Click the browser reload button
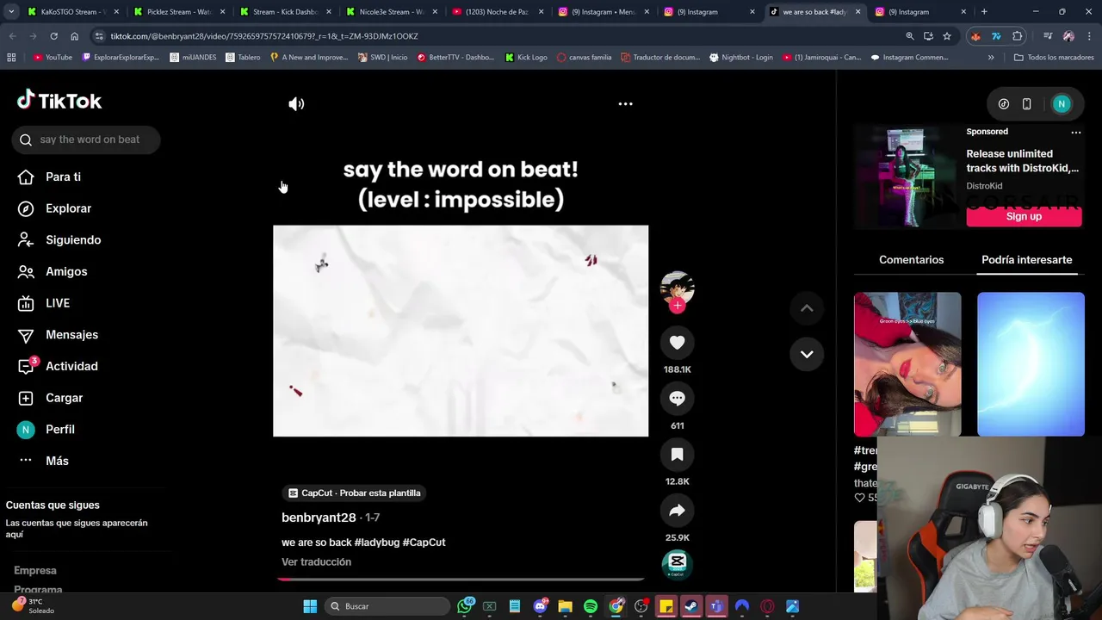The width and height of the screenshot is (1102, 620). pyautogui.click(x=53, y=36)
